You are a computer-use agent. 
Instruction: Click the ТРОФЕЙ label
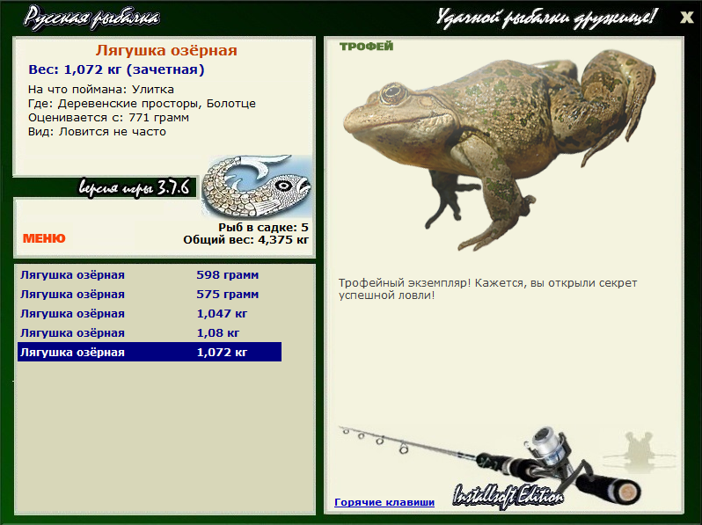[366, 46]
